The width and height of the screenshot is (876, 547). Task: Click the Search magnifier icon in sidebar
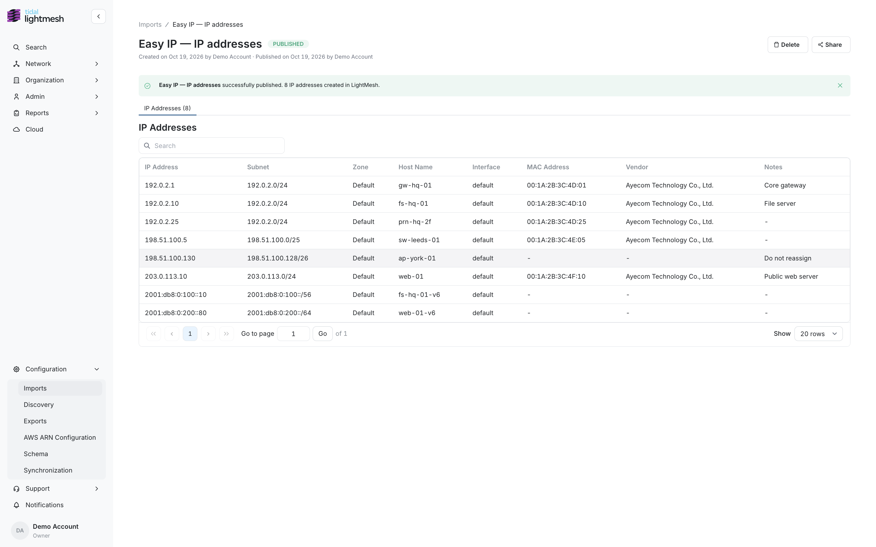click(x=16, y=47)
